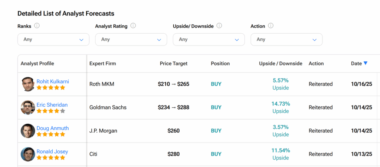Click Rohit Kulkarni's profile photo
Screen dimensions: 380x167
point(28,84)
